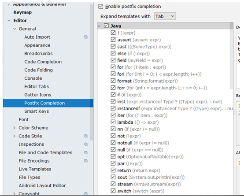The image size is (244, 196).
Task: Click project-level icon beside File Encodings
Action: (x=86, y=161)
